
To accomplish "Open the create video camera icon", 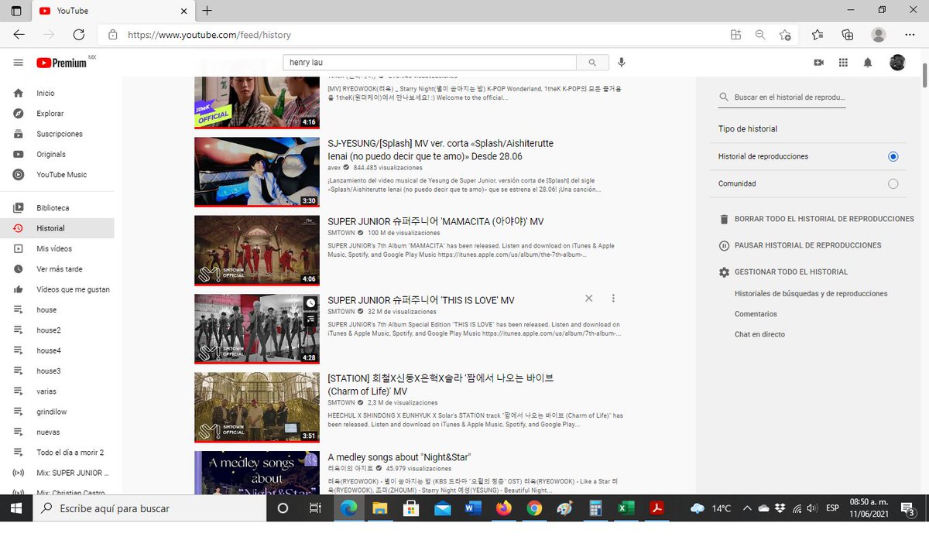I will [x=818, y=63].
